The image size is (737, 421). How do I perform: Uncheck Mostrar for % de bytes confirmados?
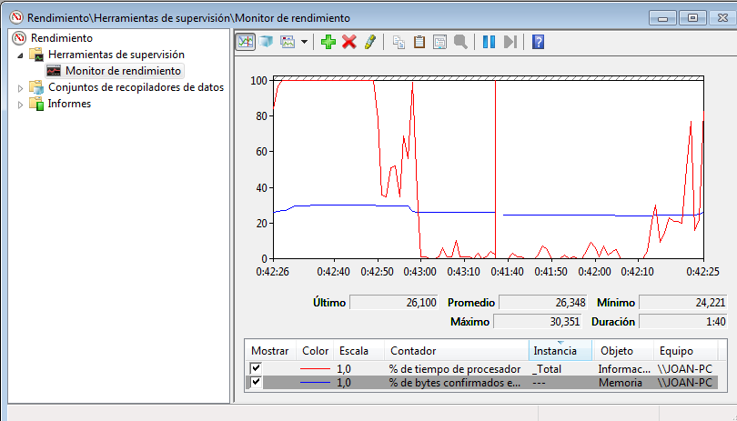(256, 382)
